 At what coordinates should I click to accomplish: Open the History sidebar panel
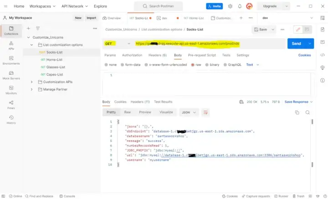(11, 120)
